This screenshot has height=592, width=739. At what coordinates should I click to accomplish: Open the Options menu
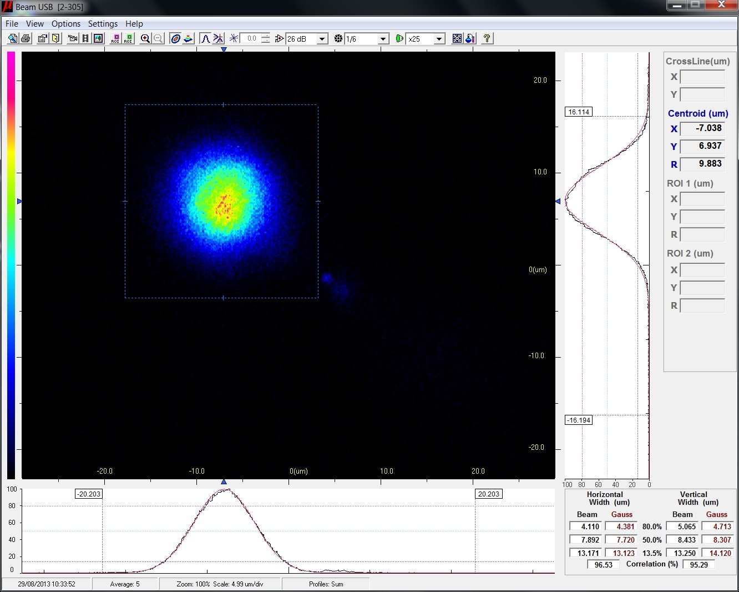(66, 23)
